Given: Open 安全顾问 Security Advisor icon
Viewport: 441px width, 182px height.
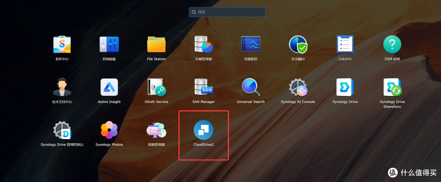Looking at the screenshot, I should coord(298,44).
